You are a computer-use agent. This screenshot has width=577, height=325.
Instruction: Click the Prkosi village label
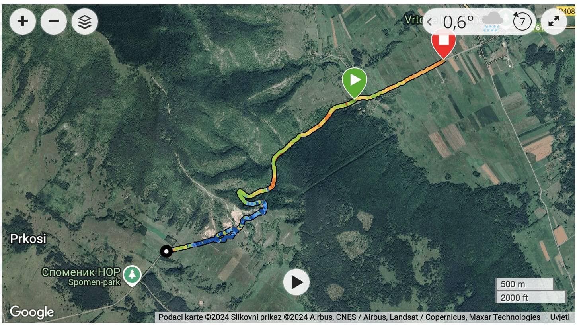click(x=28, y=239)
